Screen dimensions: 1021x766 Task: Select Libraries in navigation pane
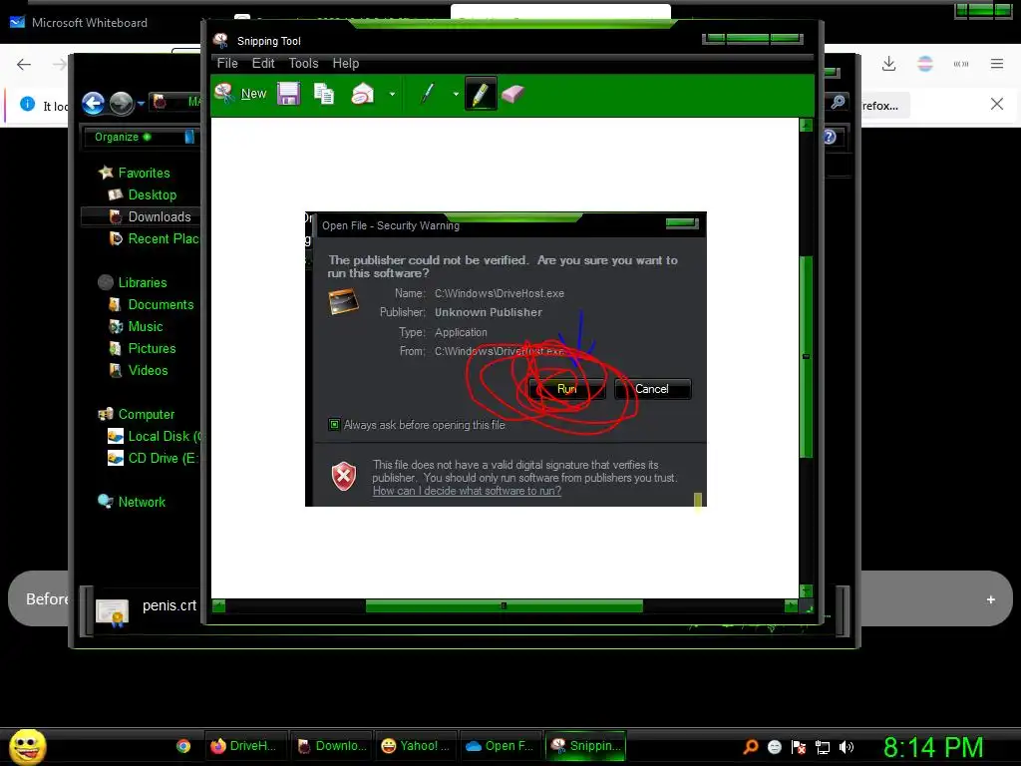point(133,282)
